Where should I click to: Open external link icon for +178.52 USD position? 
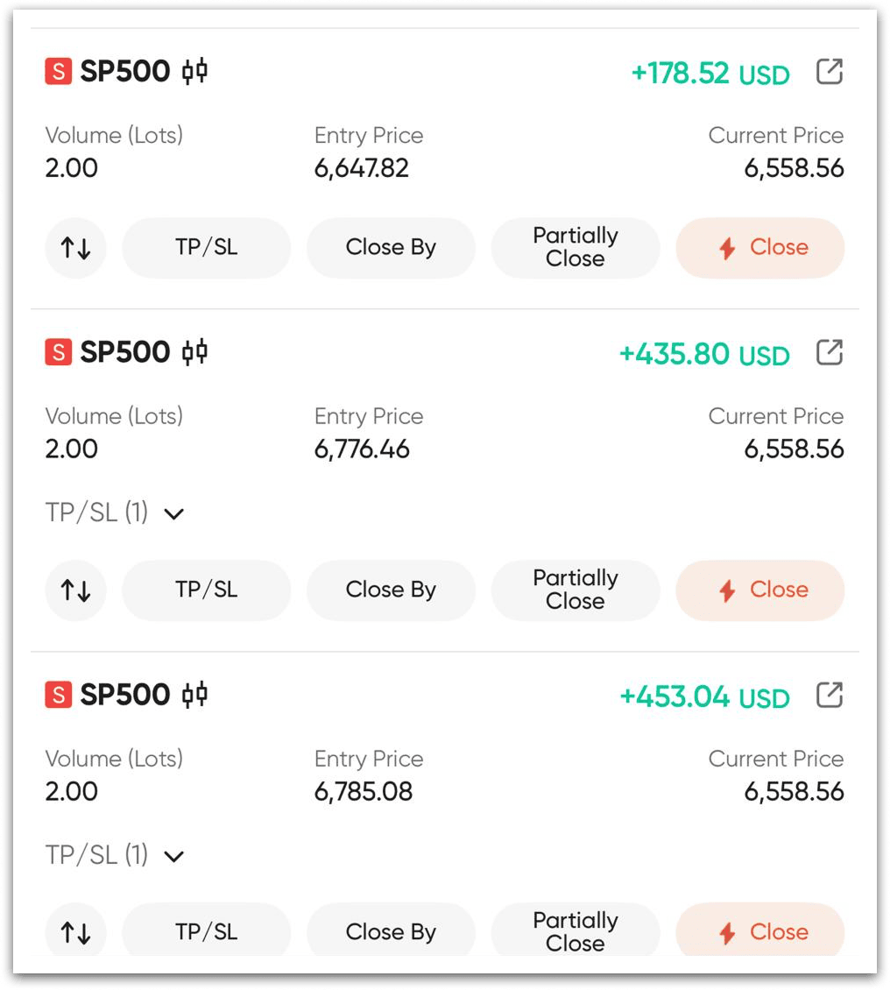click(x=829, y=72)
